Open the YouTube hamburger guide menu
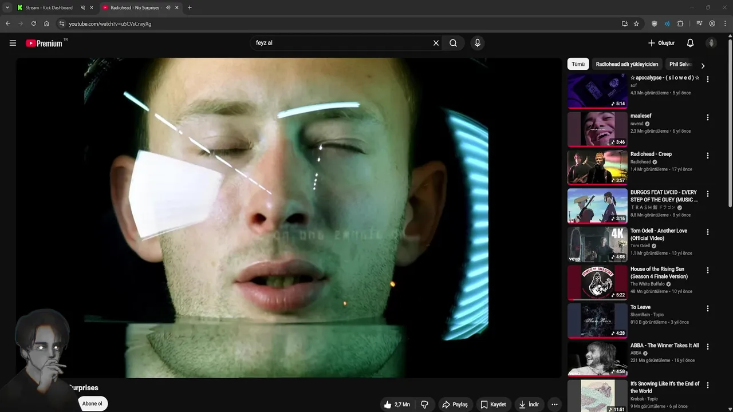 coord(13,43)
